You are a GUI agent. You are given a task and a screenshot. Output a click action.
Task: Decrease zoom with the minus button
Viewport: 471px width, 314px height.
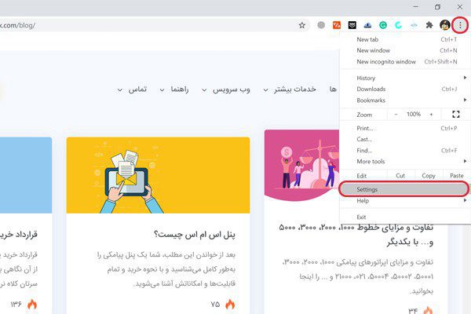point(396,115)
